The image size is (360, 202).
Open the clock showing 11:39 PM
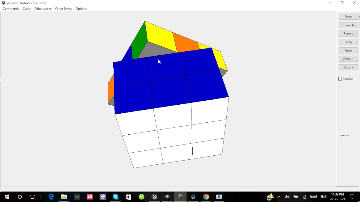[337, 197]
